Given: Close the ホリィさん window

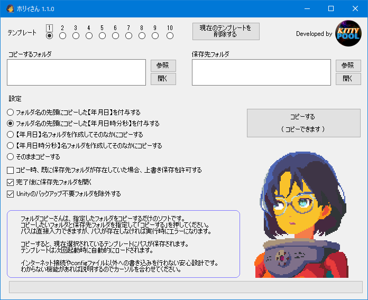Looking at the screenshot, I should pos(355,8).
